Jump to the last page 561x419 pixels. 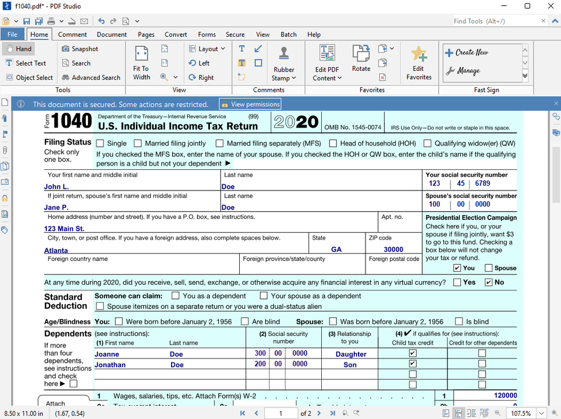(x=332, y=413)
